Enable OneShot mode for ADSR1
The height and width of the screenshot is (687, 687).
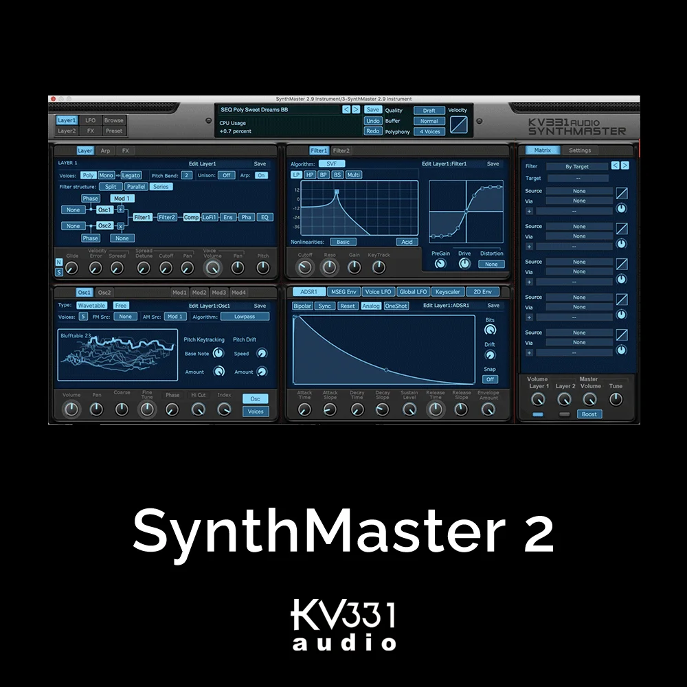click(395, 306)
